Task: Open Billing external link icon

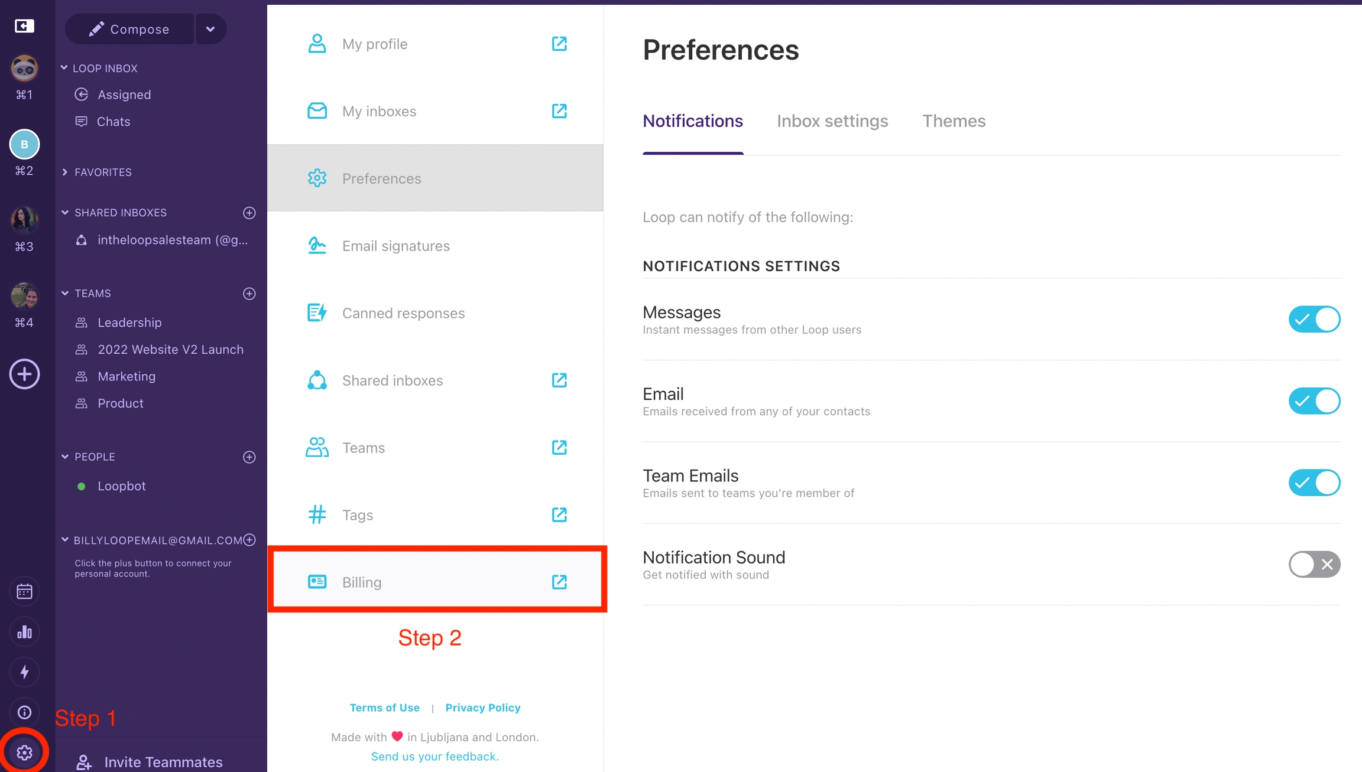Action: 559,582
